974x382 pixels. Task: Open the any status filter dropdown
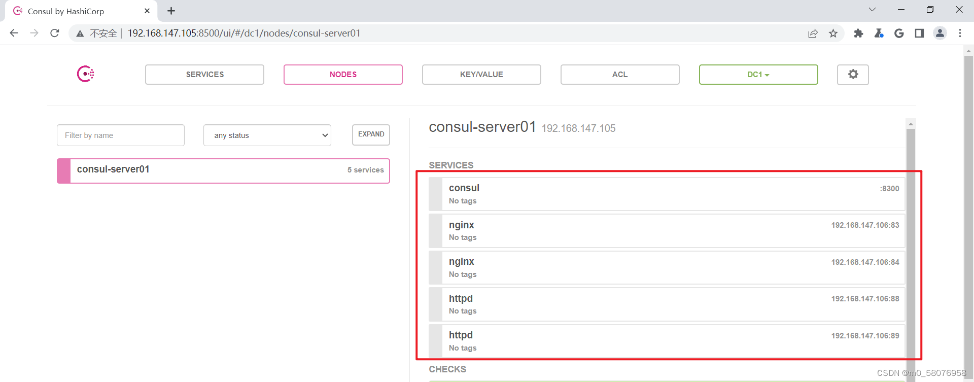[x=267, y=135]
